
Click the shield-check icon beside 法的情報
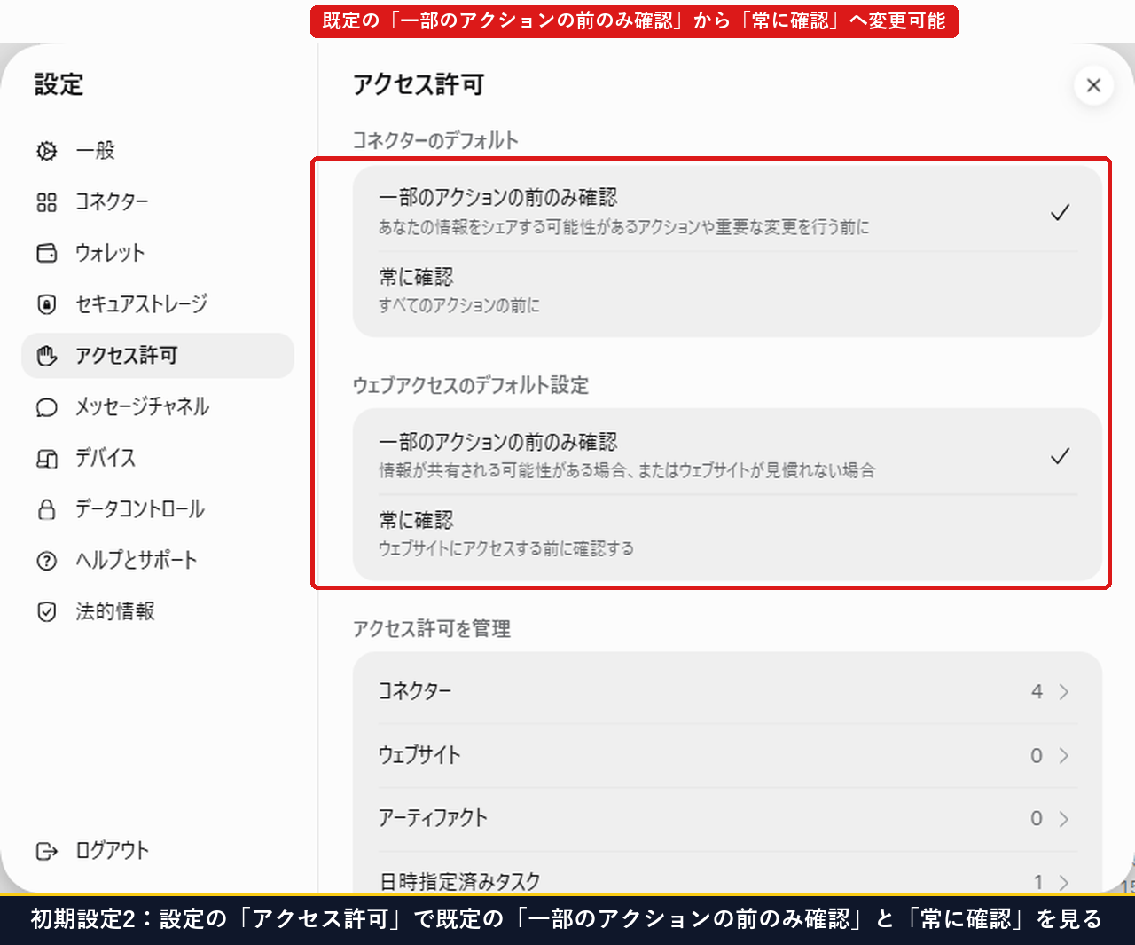47,612
